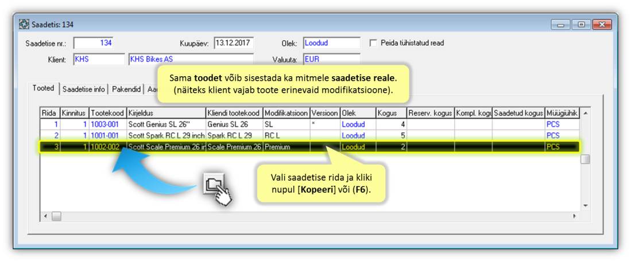Click the Versioon column header
Viewport: 631px width, 262px height.
pos(325,114)
